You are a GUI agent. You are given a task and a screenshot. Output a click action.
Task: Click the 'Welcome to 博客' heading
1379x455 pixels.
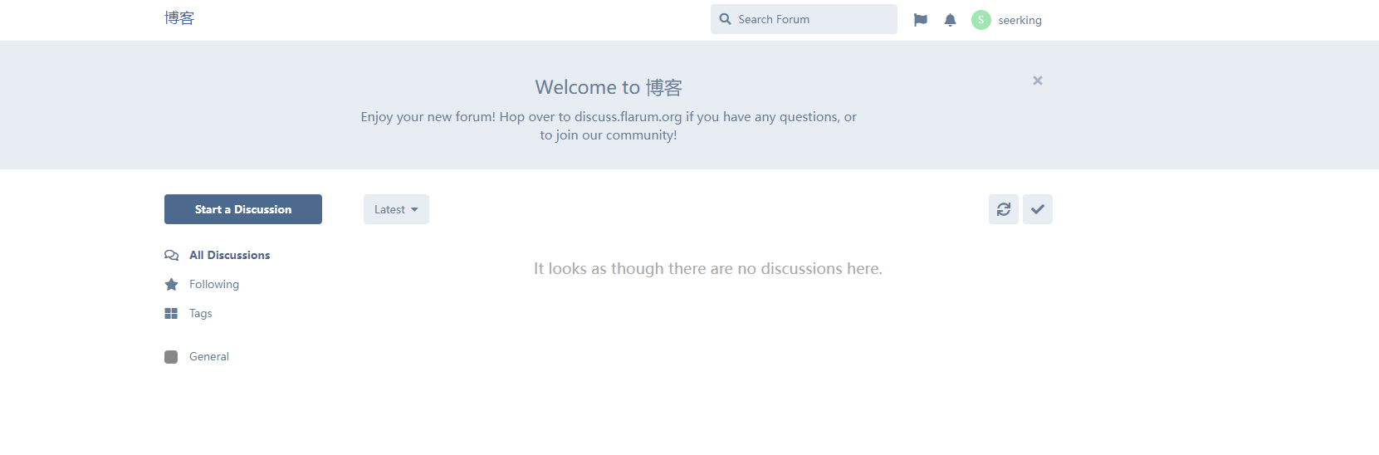click(x=609, y=87)
